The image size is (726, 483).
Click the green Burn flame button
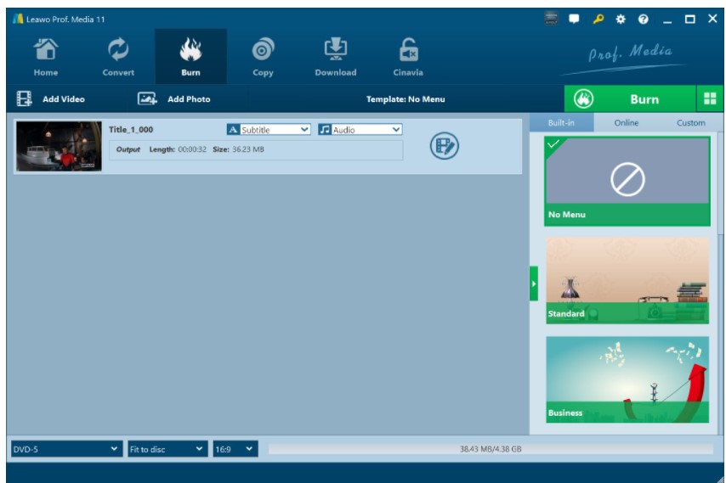pos(630,98)
